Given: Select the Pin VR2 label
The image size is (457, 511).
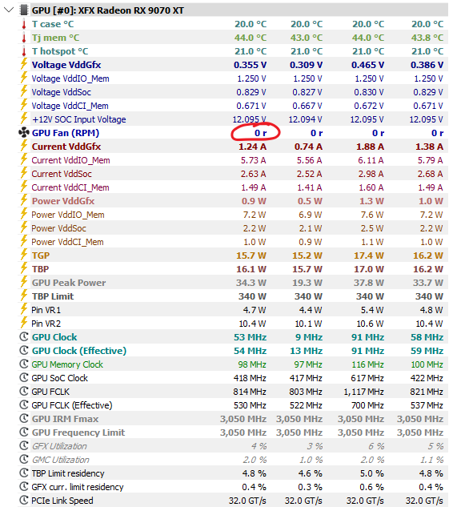Looking at the screenshot, I should pyautogui.click(x=46, y=324).
